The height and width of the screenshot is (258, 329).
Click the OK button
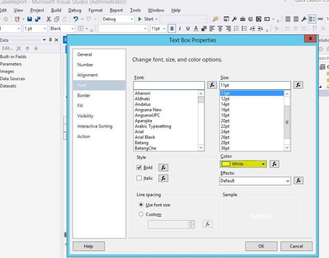coord(261,246)
